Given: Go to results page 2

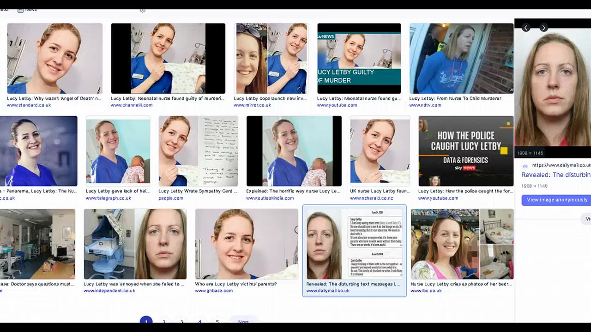Looking at the screenshot, I should [164, 322].
